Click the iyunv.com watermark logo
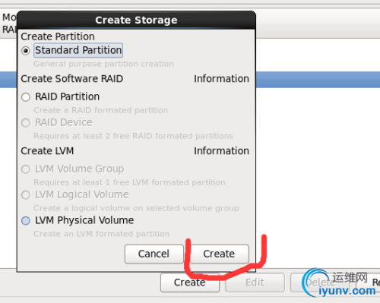 pyautogui.click(x=339, y=283)
